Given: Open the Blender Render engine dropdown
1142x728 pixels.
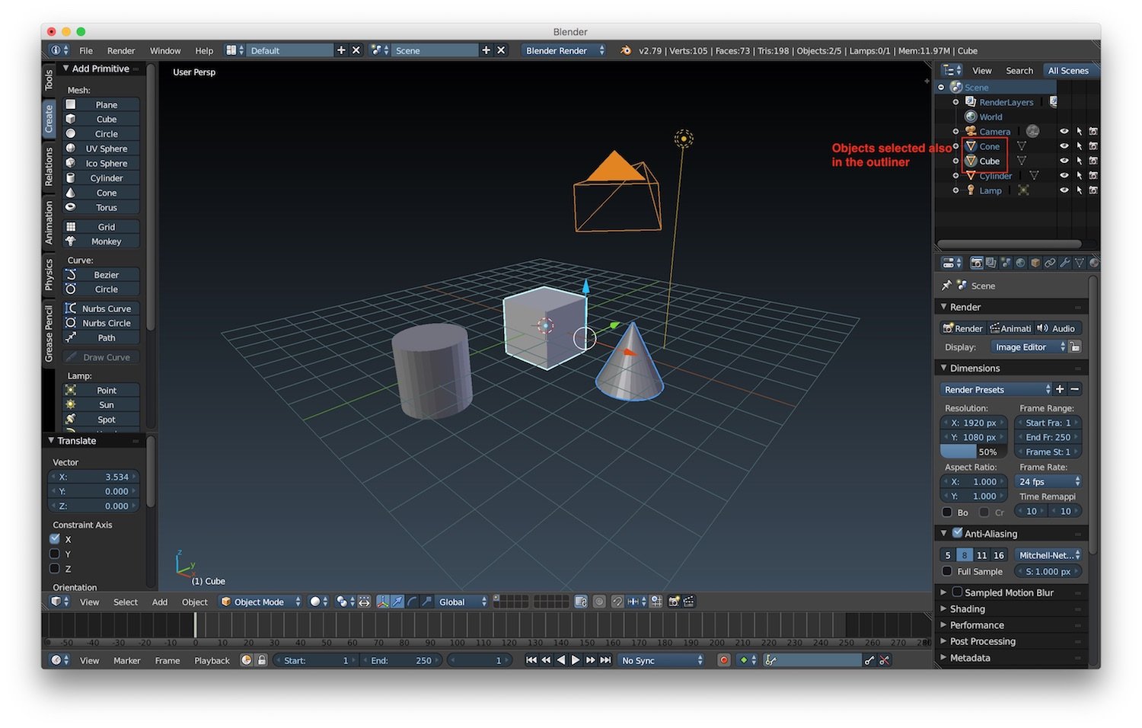Looking at the screenshot, I should [x=564, y=50].
